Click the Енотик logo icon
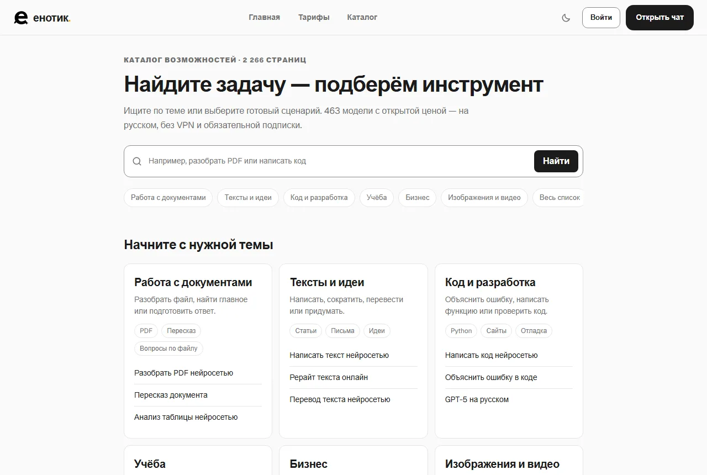707x475 pixels. tap(21, 18)
